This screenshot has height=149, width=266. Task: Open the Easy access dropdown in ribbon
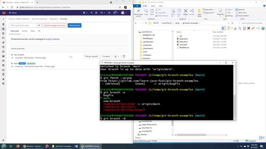(209, 13)
